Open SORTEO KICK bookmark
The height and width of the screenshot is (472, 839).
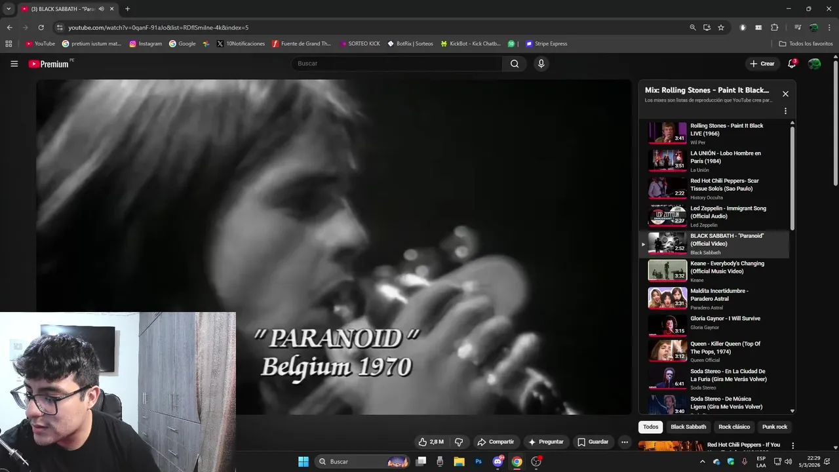[x=360, y=44]
